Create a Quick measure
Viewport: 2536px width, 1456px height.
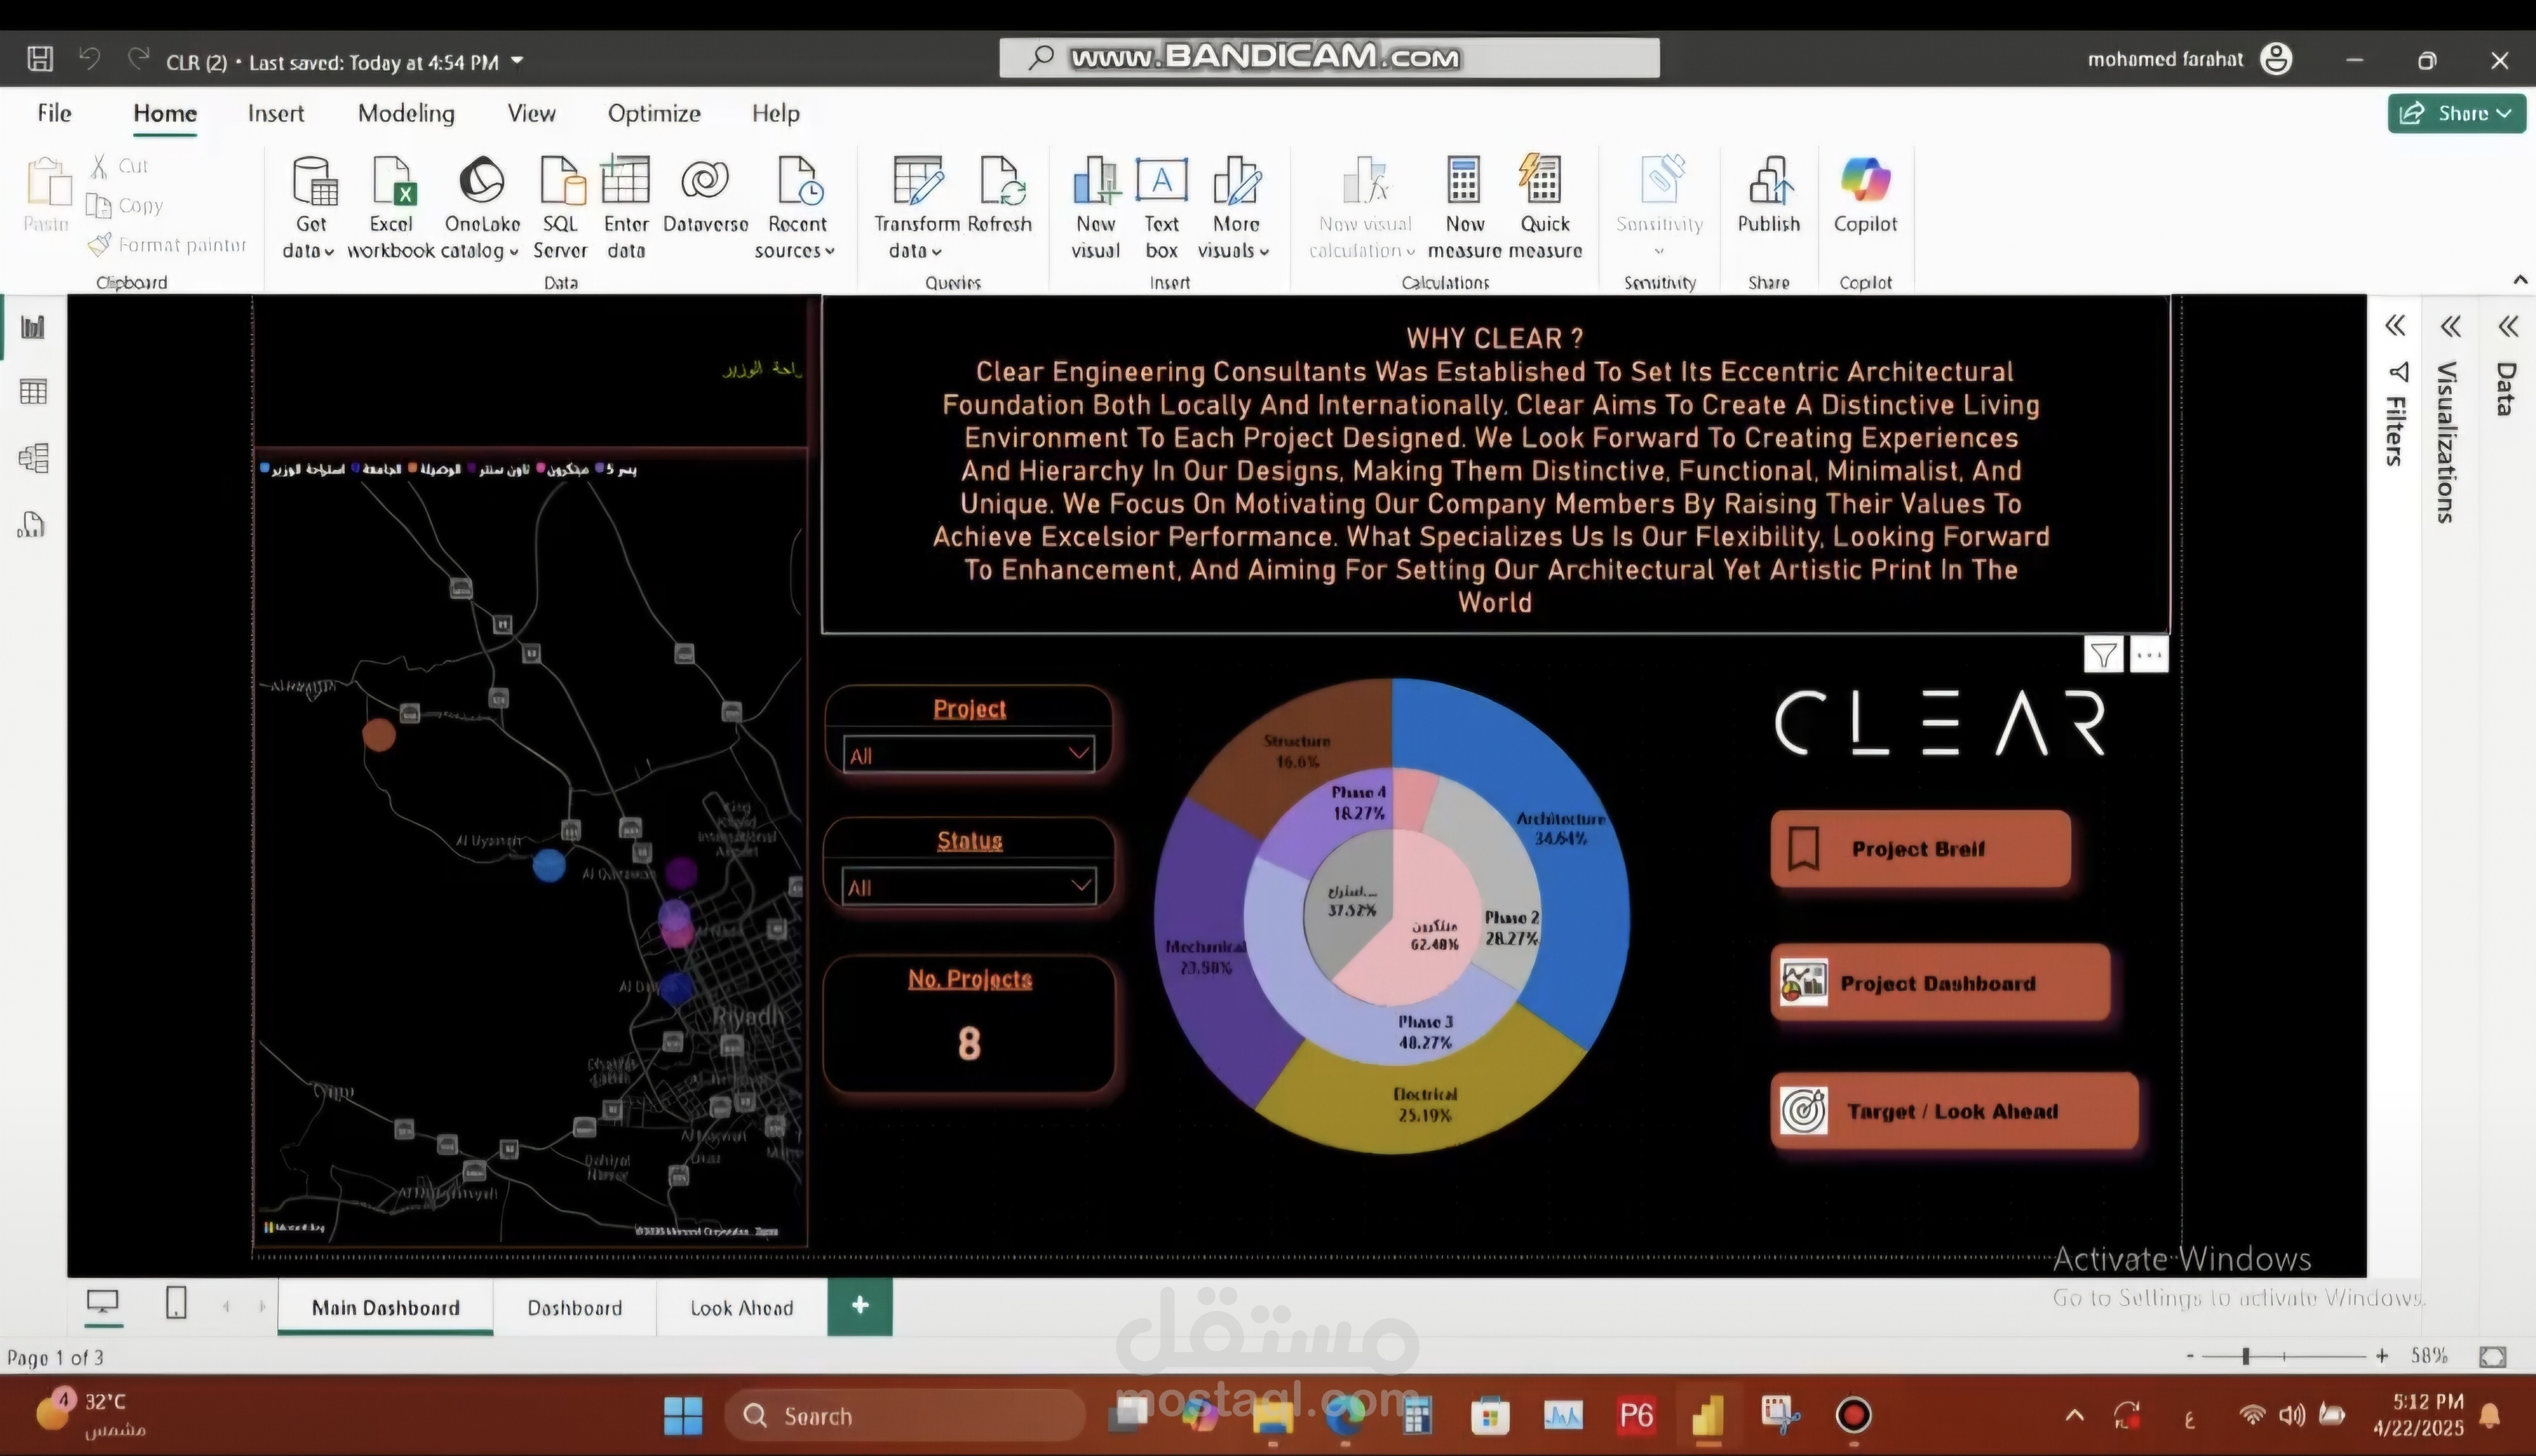(1544, 208)
